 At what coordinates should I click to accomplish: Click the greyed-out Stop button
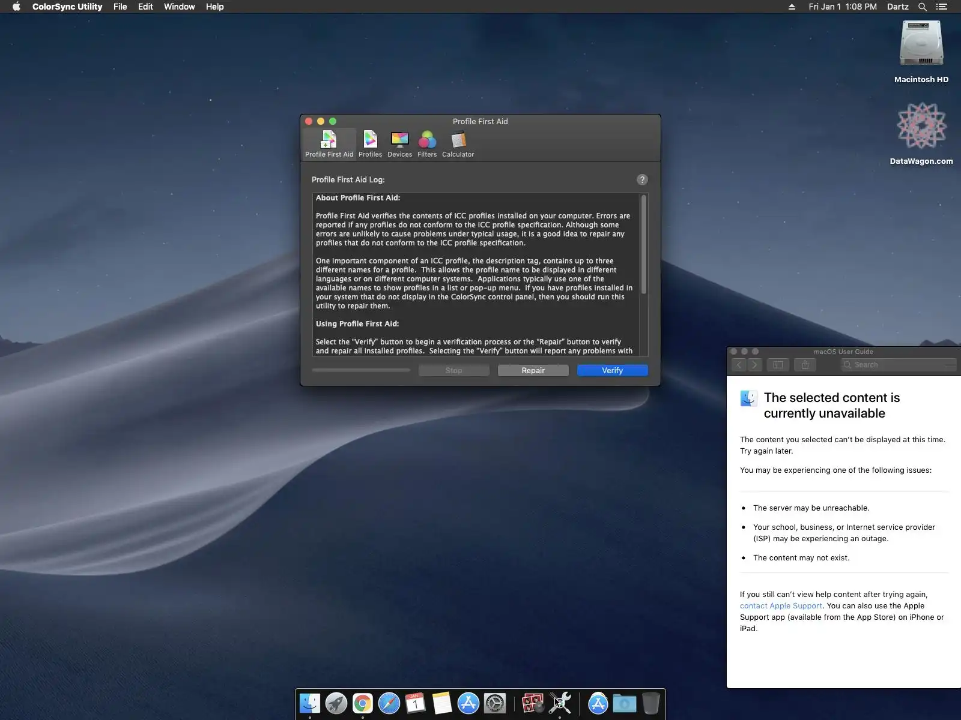454,370
